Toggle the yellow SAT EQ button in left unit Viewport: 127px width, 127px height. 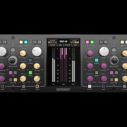(15, 80)
